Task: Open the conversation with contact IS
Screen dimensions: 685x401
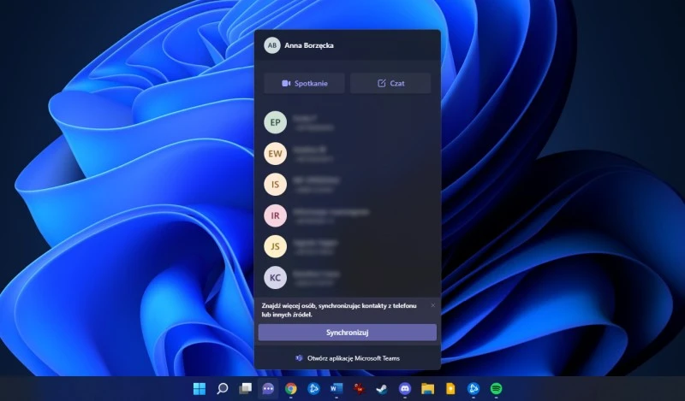Action: click(x=275, y=185)
